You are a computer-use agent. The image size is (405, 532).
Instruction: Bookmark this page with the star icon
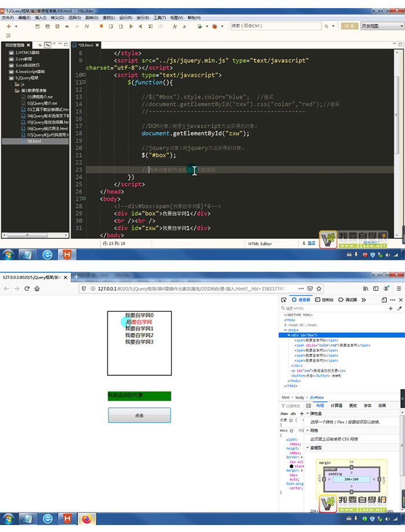(x=319, y=289)
